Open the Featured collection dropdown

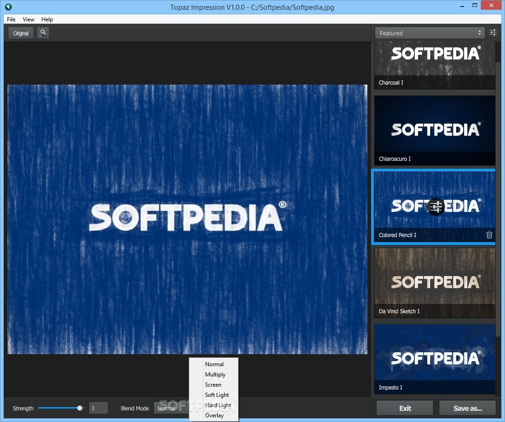430,33
